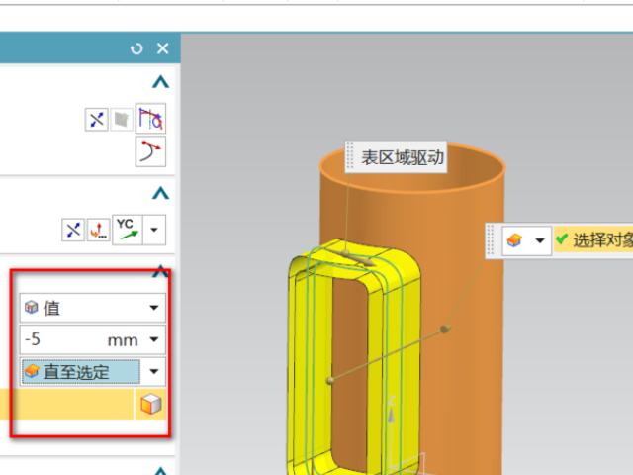This screenshot has width=633, height=475.
Task: Collapse the top section with its chevron
Action: [160, 81]
